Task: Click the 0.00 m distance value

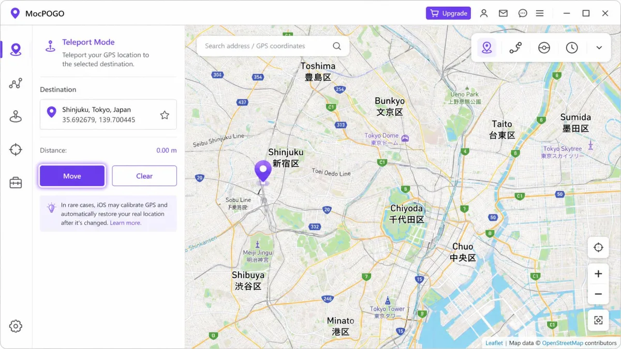Action: tap(167, 150)
